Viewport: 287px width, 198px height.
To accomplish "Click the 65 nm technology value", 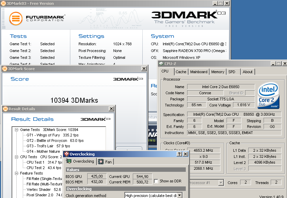I will coord(197,105).
